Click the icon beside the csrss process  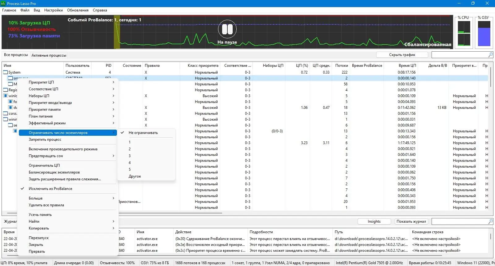click(6, 114)
